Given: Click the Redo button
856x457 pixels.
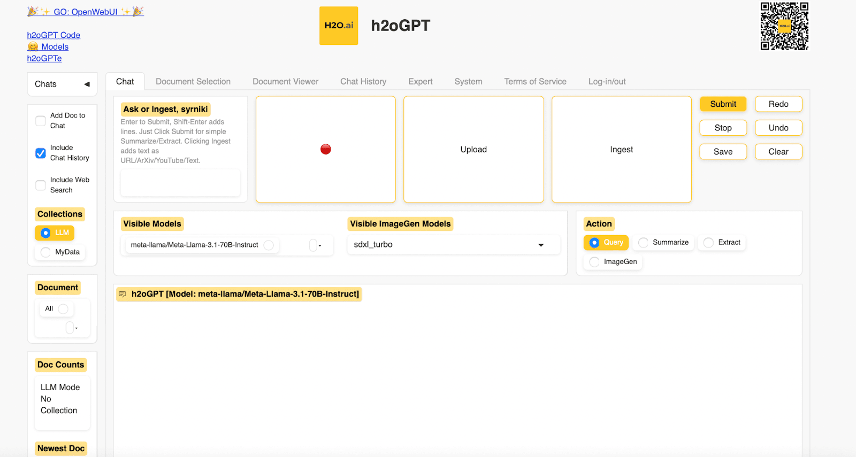Looking at the screenshot, I should point(778,104).
